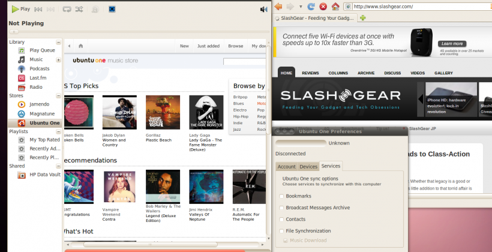Image resolution: width=492 pixels, height=252 pixels.
Task: Open Recently Played playlist
Action: (44, 157)
